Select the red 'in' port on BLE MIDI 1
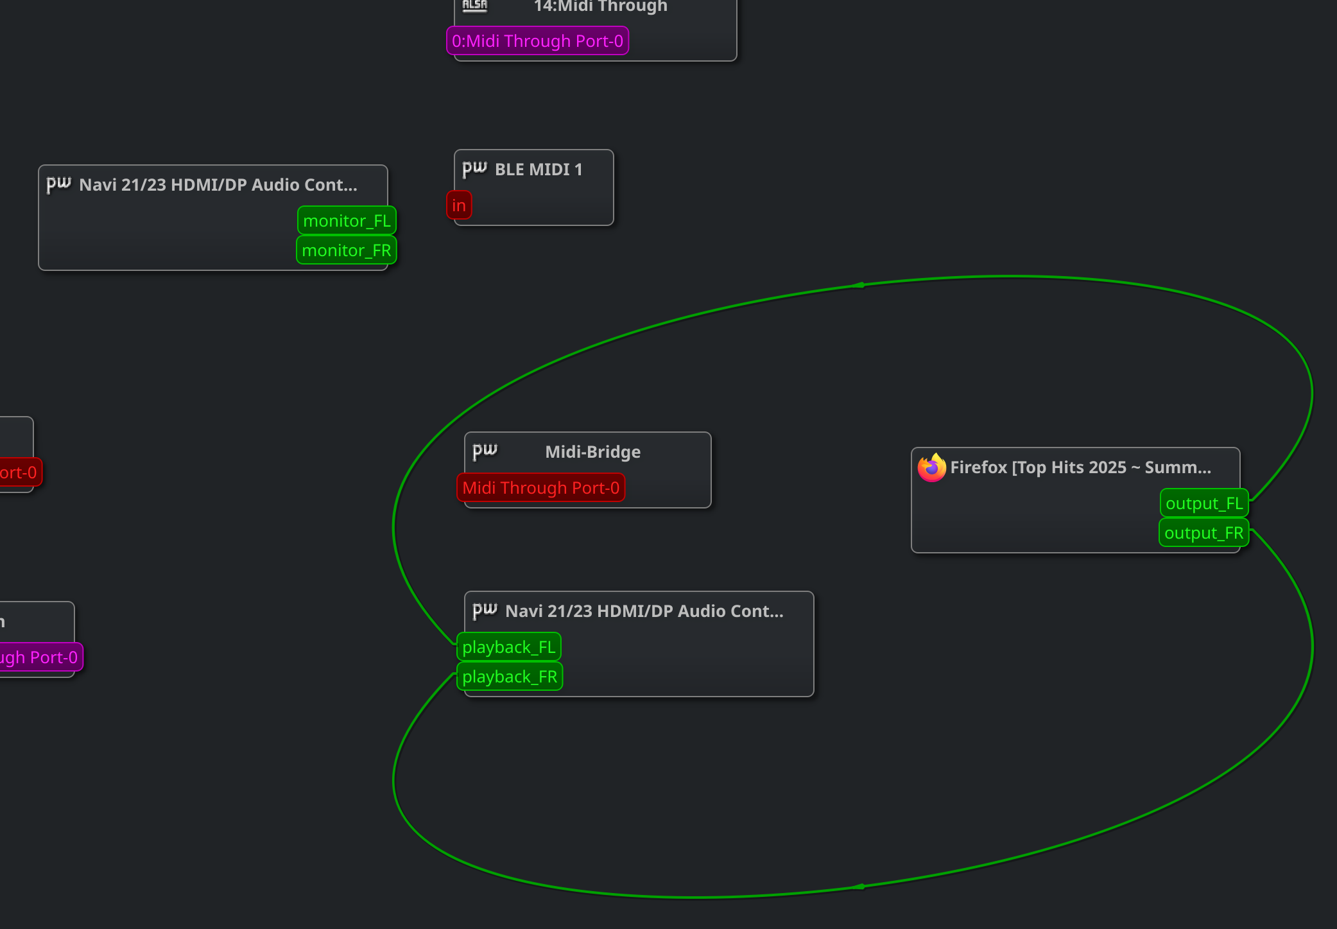The image size is (1337, 929). point(459,205)
